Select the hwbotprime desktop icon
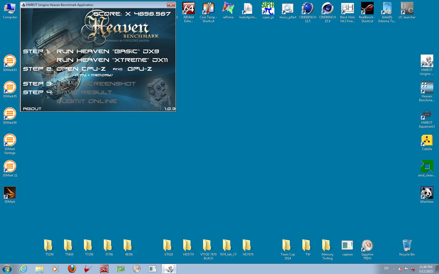 pyautogui.click(x=248, y=11)
